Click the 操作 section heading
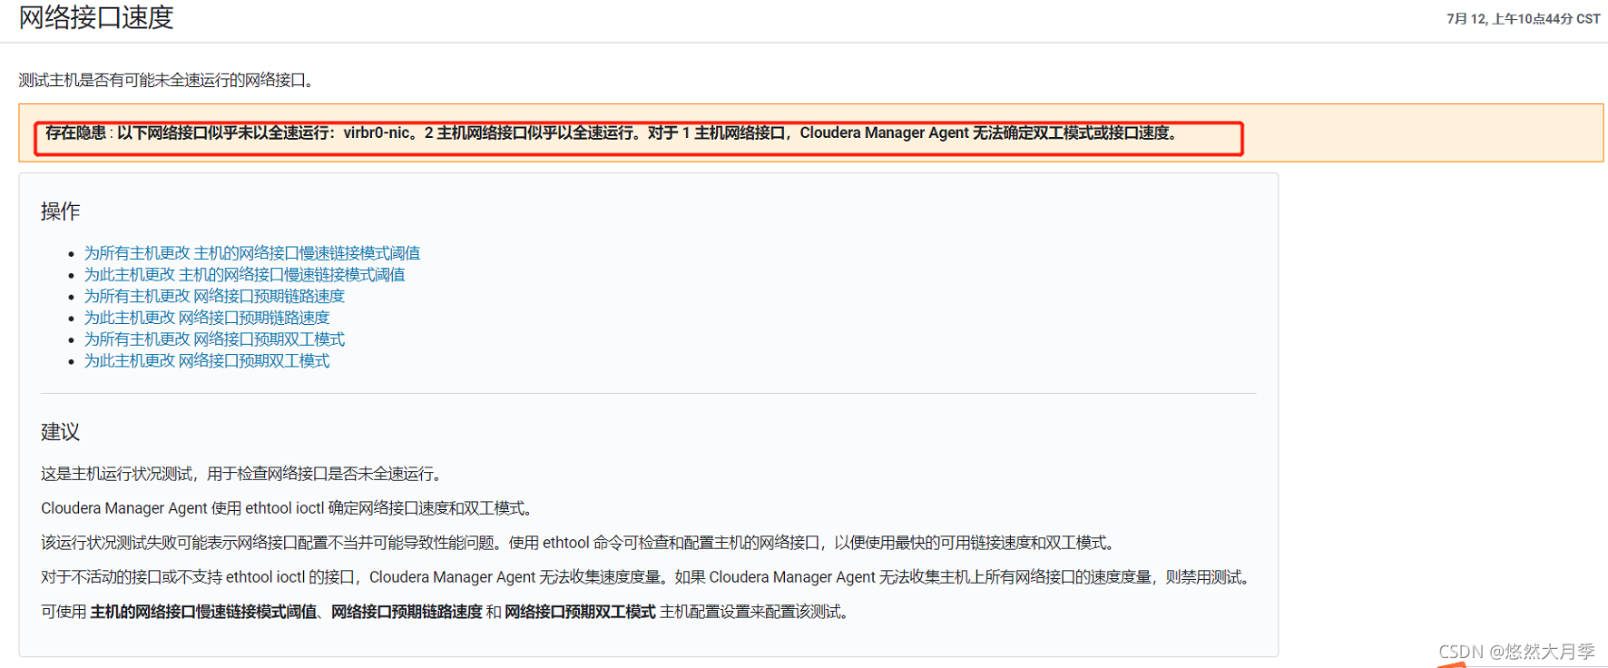Viewport: 1608px width, 668px height. click(x=61, y=211)
